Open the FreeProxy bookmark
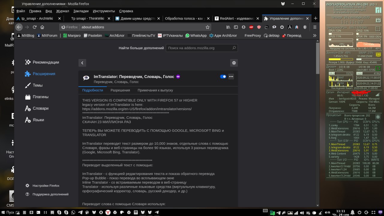This screenshot has height=216, width=384. (x=253, y=35)
